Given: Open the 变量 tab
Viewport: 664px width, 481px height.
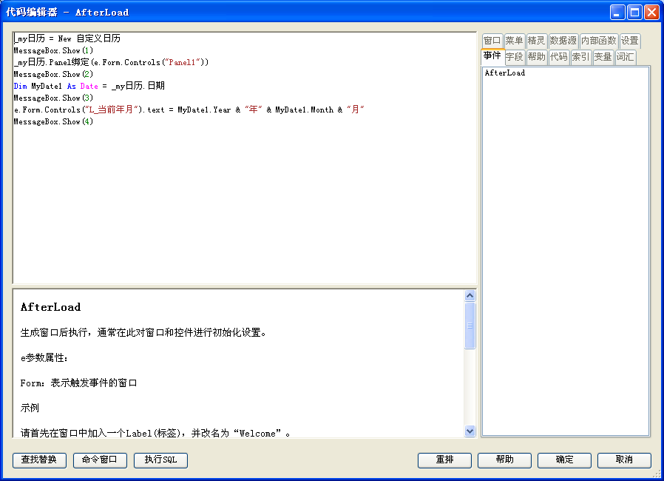Looking at the screenshot, I should 603,57.
